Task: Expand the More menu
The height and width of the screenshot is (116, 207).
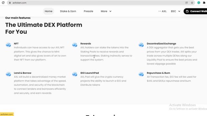Action: [x=106, y=11]
